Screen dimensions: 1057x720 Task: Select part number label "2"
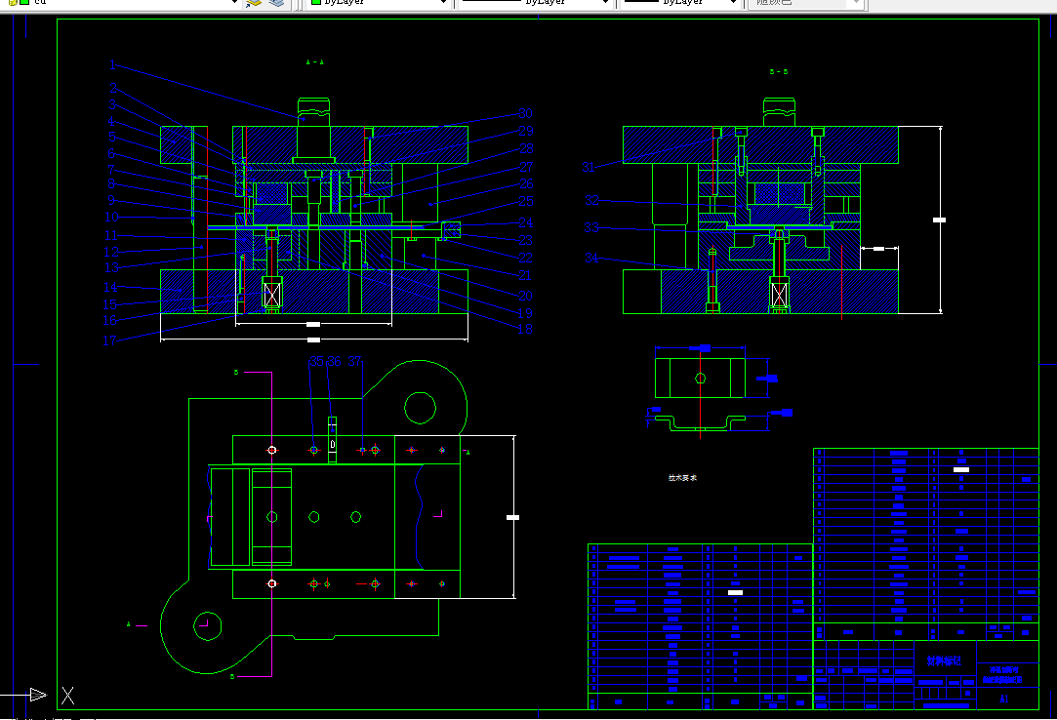click(x=113, y=88)
